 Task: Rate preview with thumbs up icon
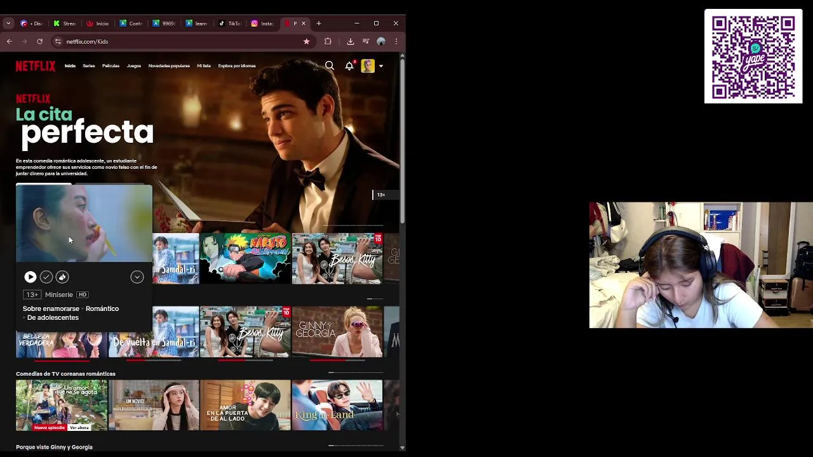tap(62, 277)
